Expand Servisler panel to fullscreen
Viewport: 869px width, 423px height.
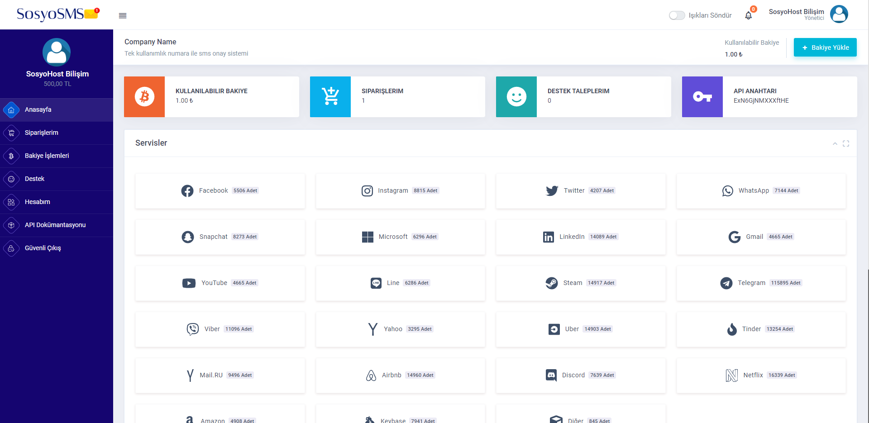846,143
